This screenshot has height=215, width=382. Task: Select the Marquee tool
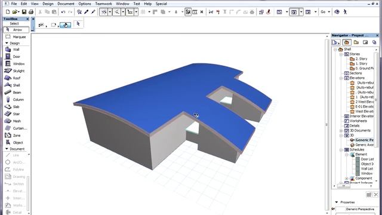click(x=16, y=37)
